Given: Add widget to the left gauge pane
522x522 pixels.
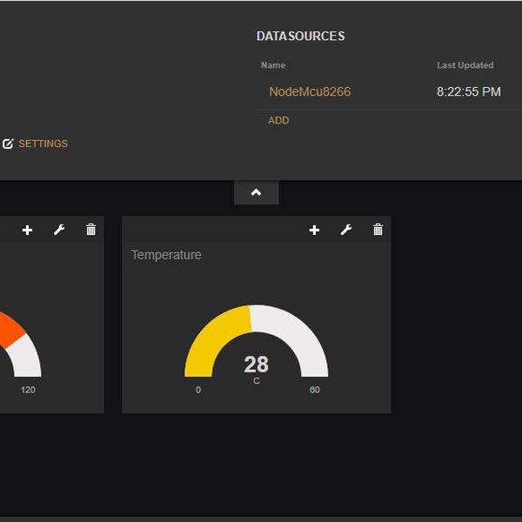Looking at the screenshot, I should [x=27, y=230].
